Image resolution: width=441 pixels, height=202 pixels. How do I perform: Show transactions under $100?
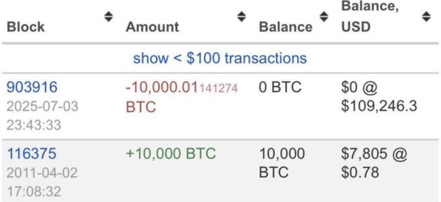pyautogui.click(x=220, y=58)
